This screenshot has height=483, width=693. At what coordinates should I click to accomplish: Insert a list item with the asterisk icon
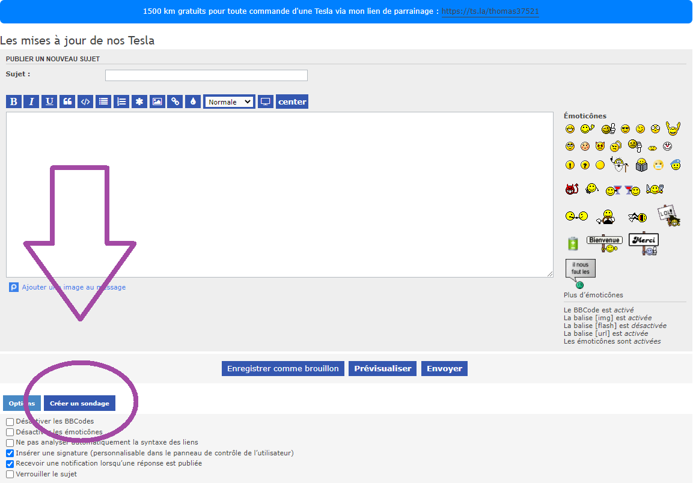(x=139, y=102)
